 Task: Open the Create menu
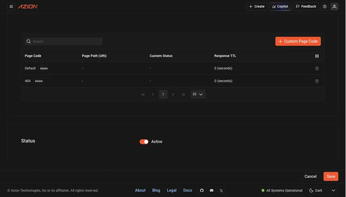[257, 7]
